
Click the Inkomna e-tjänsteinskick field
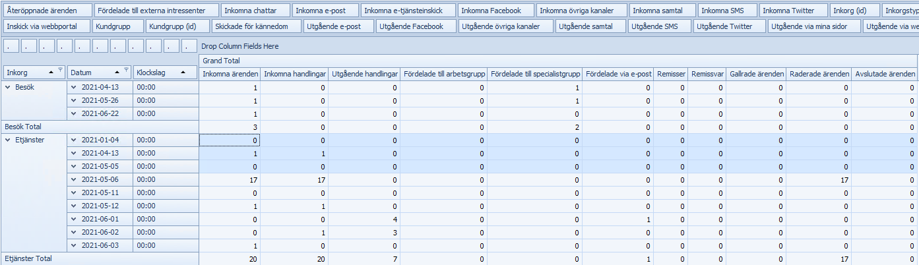pos(408,11)
